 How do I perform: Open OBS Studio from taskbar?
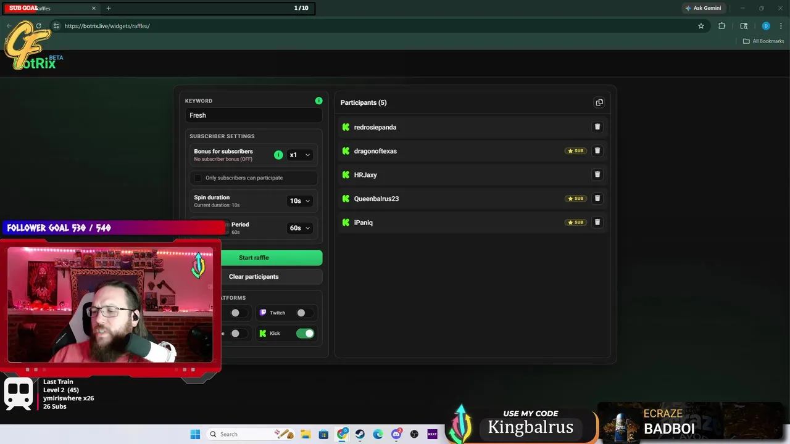[414, 434]
